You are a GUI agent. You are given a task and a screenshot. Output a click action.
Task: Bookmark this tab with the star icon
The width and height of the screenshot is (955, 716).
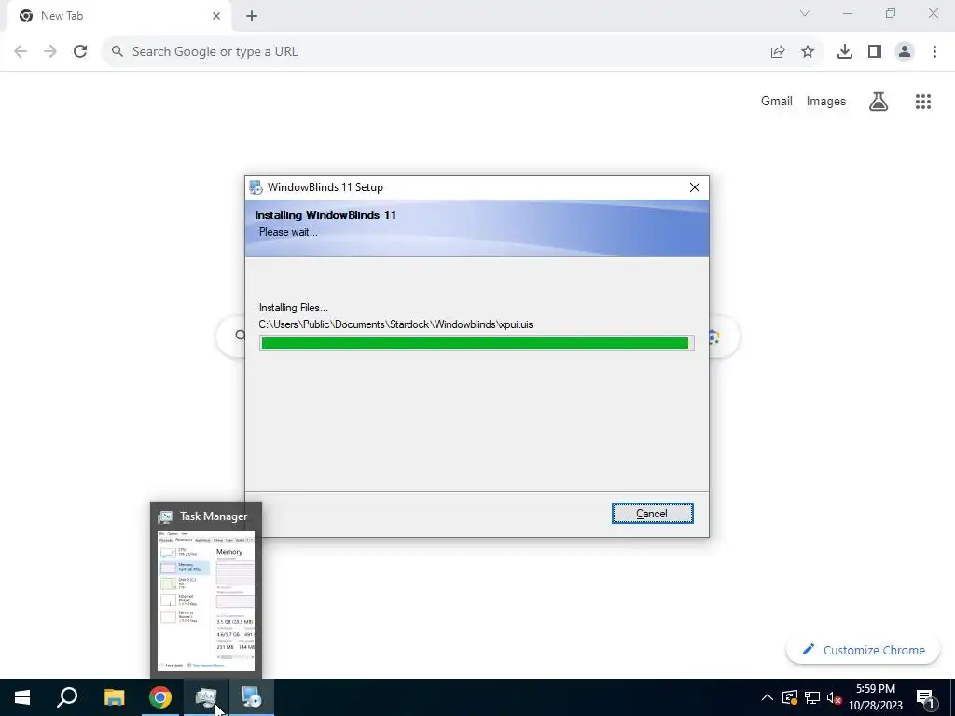[808, 52]
